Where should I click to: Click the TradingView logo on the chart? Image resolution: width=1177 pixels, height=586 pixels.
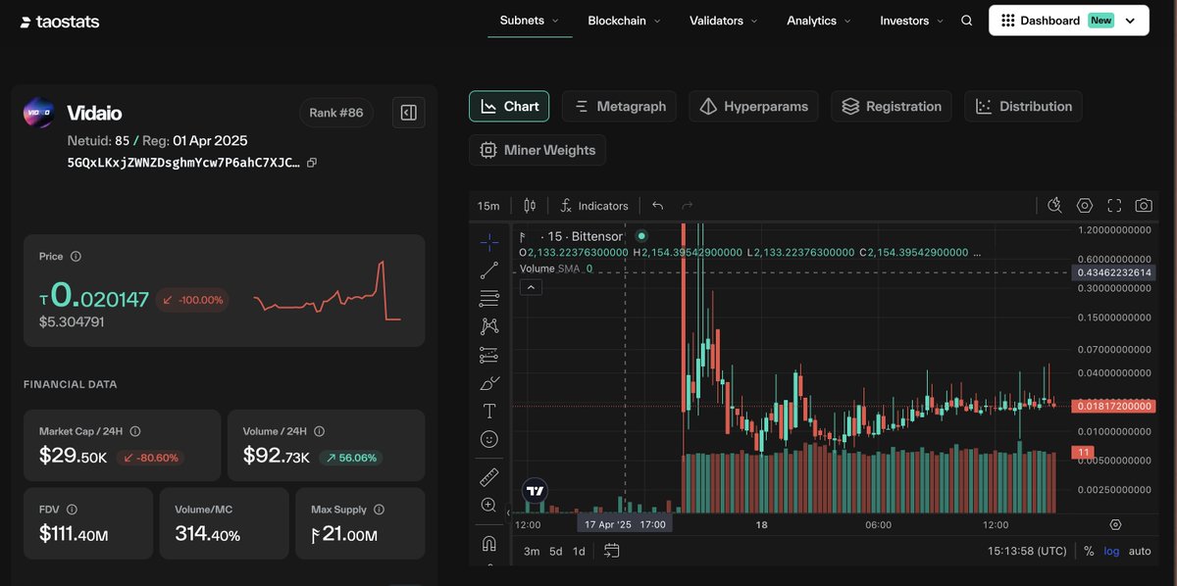tap(535, 492)
